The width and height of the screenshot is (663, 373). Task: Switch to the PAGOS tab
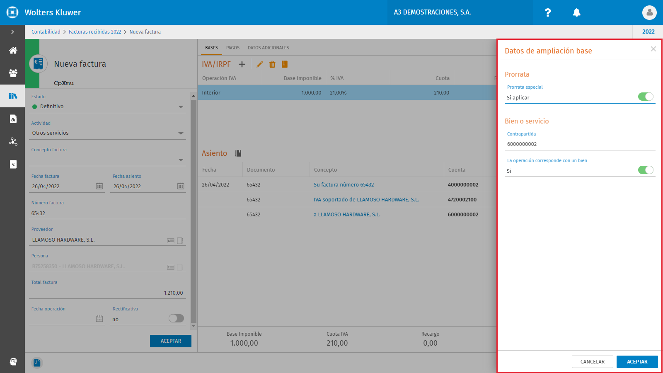tap(233, 48)
